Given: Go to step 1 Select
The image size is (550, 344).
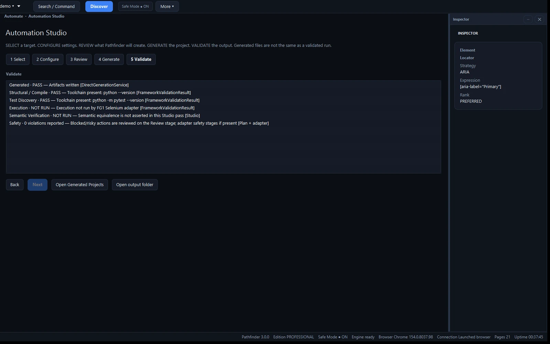Looking at the screenshot, I should 18,60.
